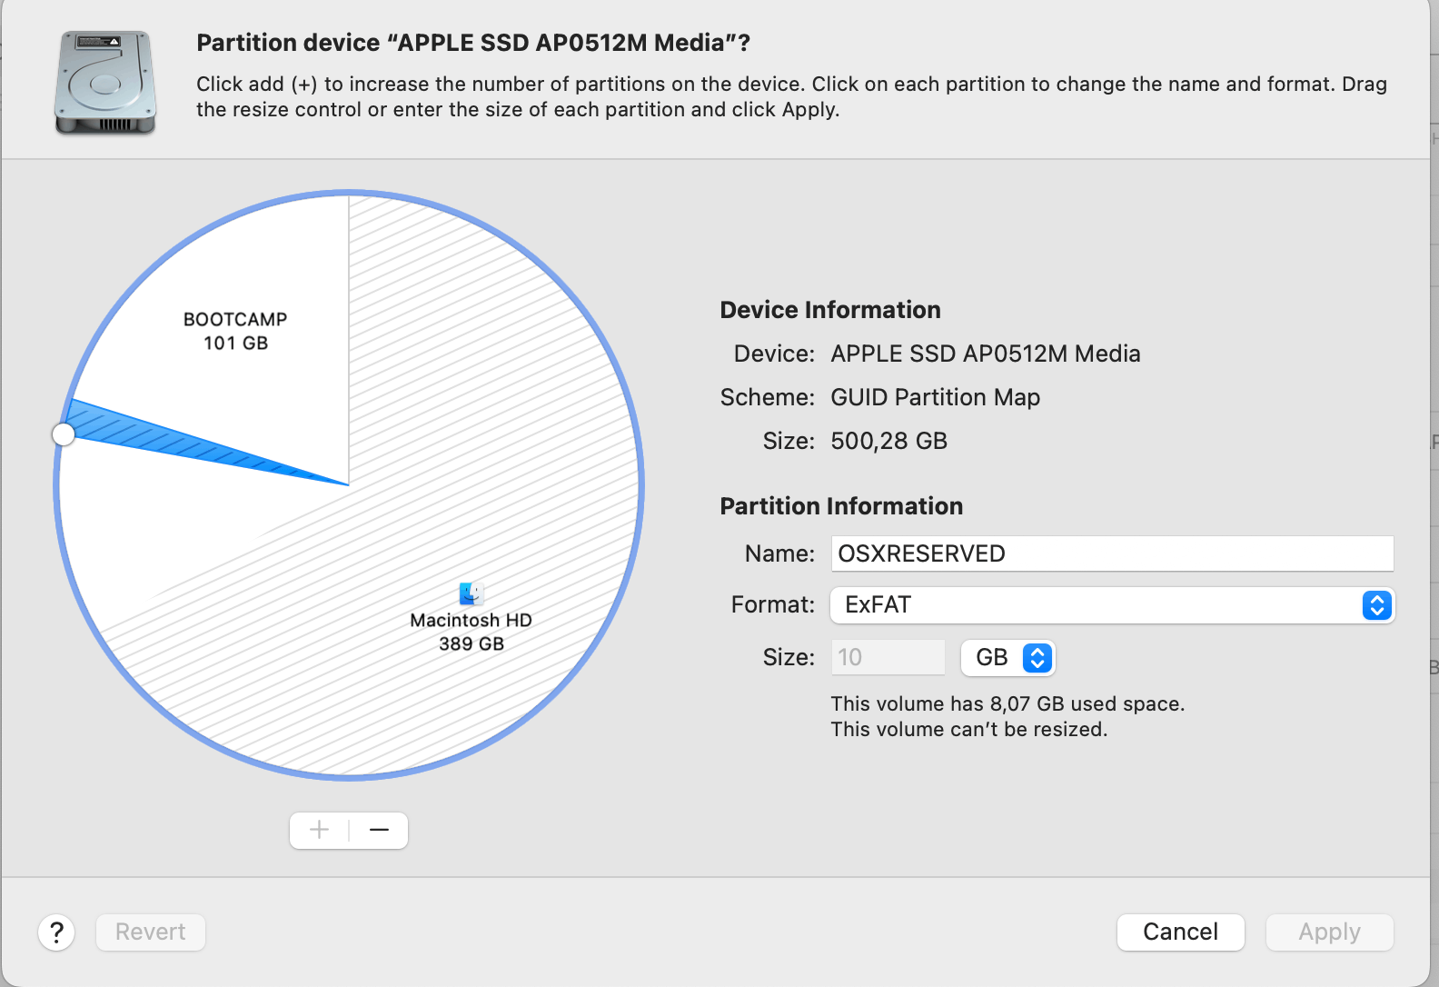1439x987 pixels.
Task: Click the Device Information heading
Action: pyautogui.click(x=830, y=310)
